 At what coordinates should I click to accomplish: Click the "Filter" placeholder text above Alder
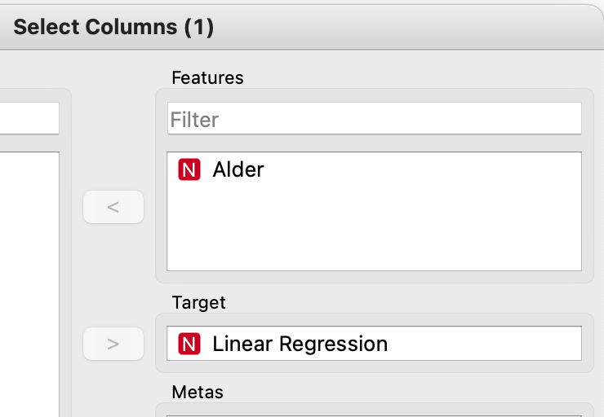pos(194,120)
